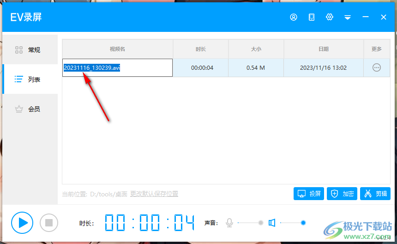397x244 pixels.
Task: Open the user account icon in title bar
Action: (x=294, y=17)
